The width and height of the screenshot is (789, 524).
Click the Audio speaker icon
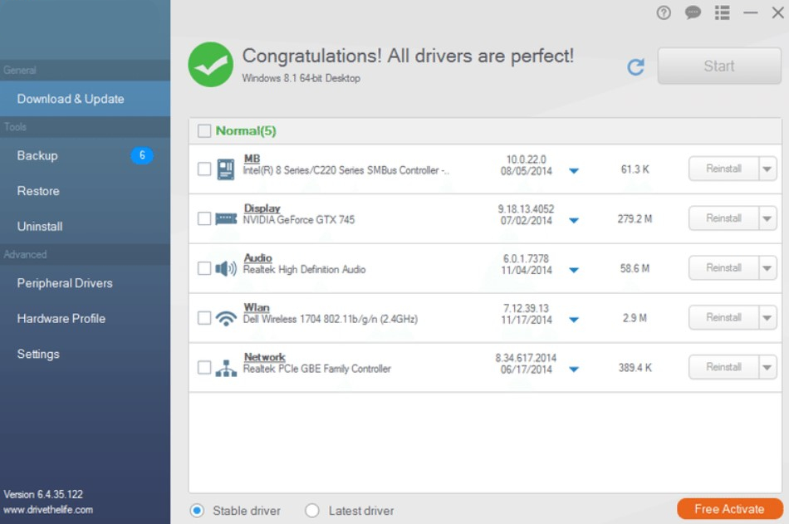226,269
